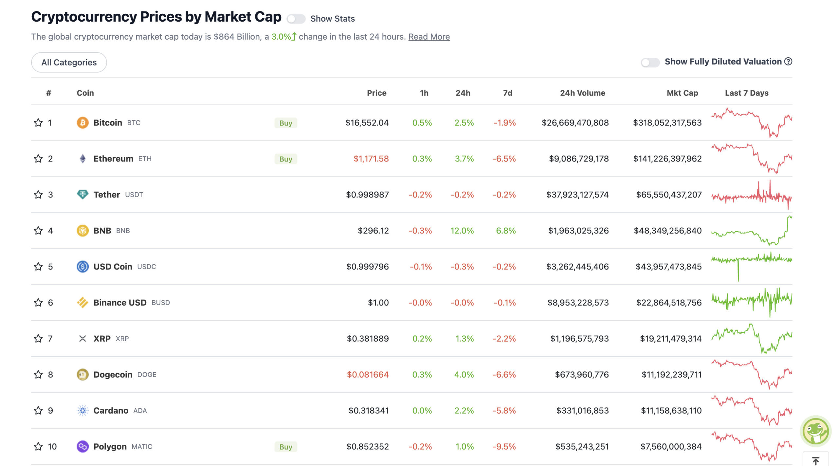The width and height of the screenshot is (838, 466).
Task: Select Polygon 7d change -9.5%
Action: click(504, 447)
